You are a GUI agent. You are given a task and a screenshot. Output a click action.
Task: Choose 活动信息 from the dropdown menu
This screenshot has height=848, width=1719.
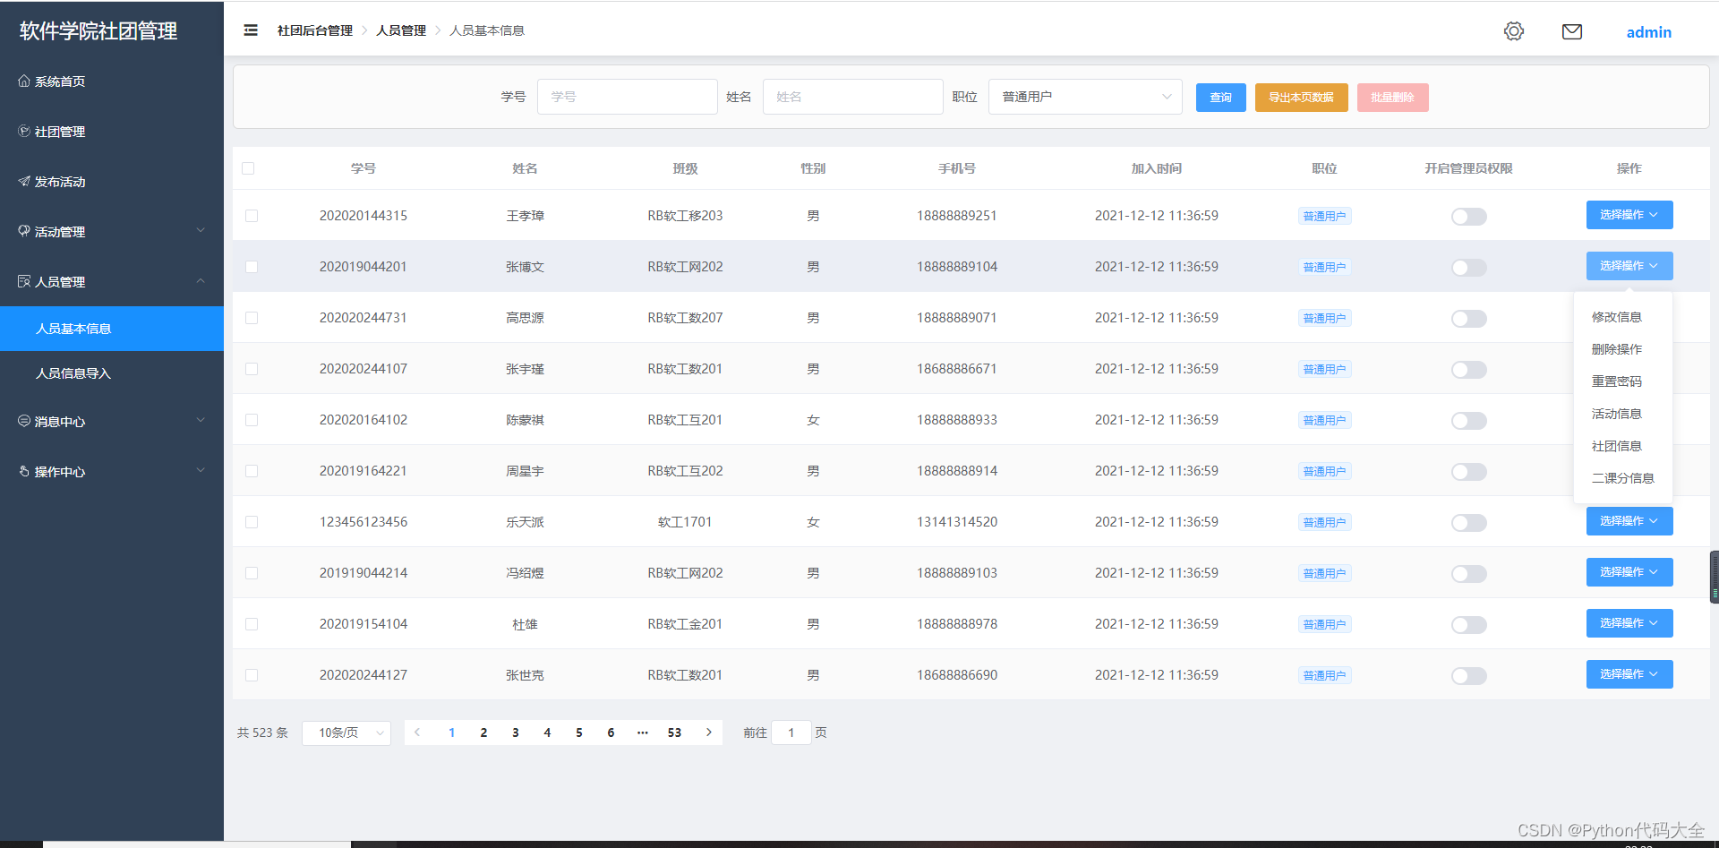pyautogui.click(x=1622, y=414)
